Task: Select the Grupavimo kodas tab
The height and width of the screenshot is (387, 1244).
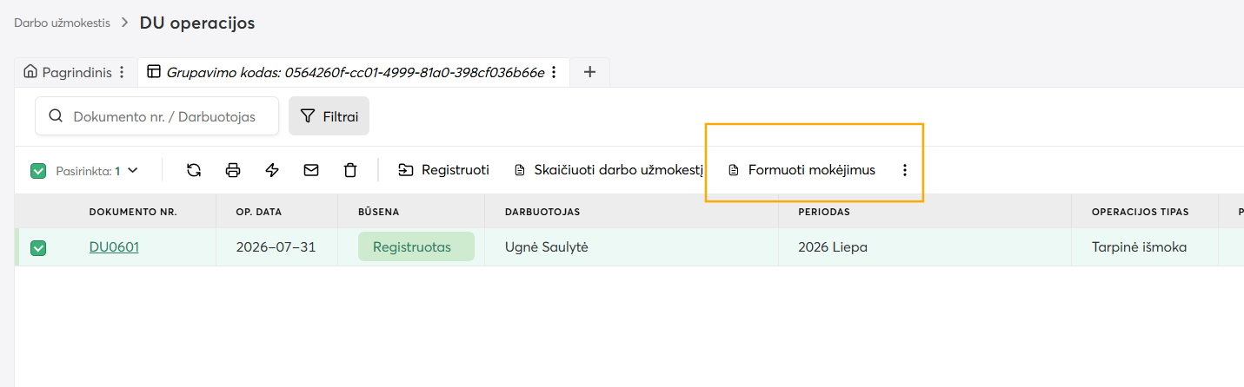Action: (347, 72)
